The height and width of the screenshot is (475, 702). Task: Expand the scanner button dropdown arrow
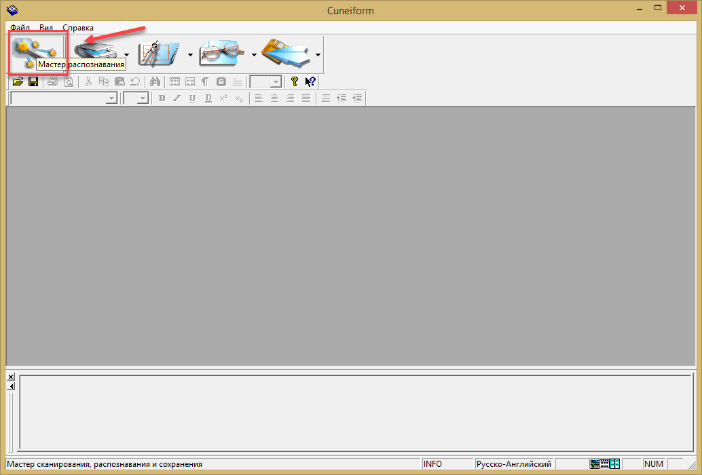point(127,55)
